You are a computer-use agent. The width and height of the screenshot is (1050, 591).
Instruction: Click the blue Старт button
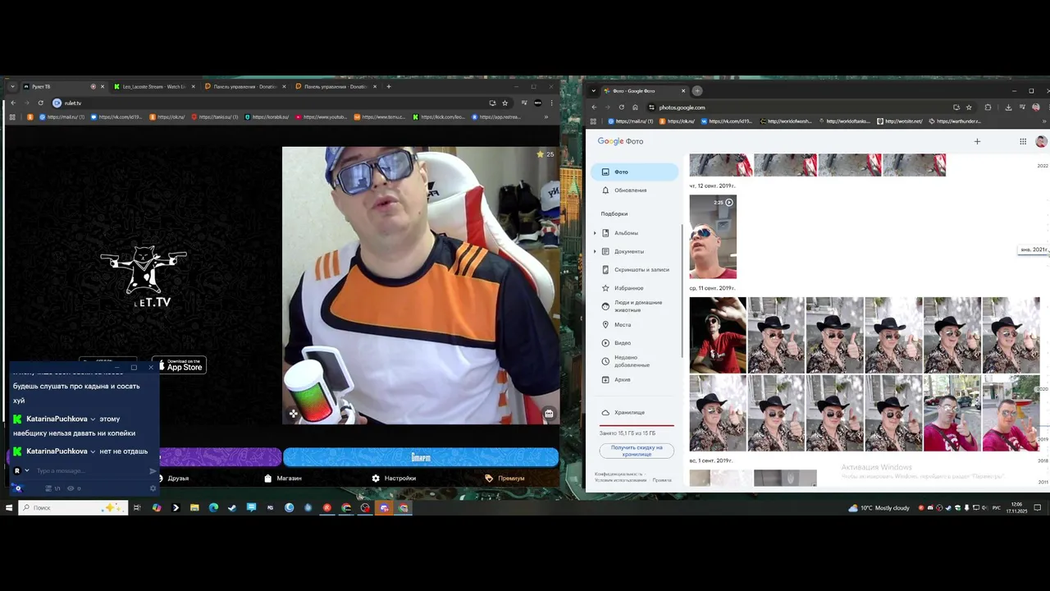421,457
